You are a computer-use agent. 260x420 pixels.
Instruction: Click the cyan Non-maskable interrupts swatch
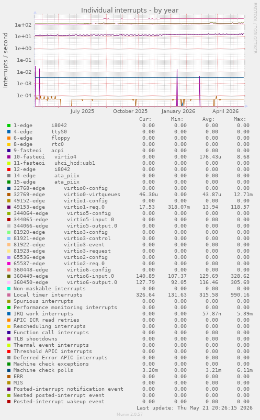(9, 289)
